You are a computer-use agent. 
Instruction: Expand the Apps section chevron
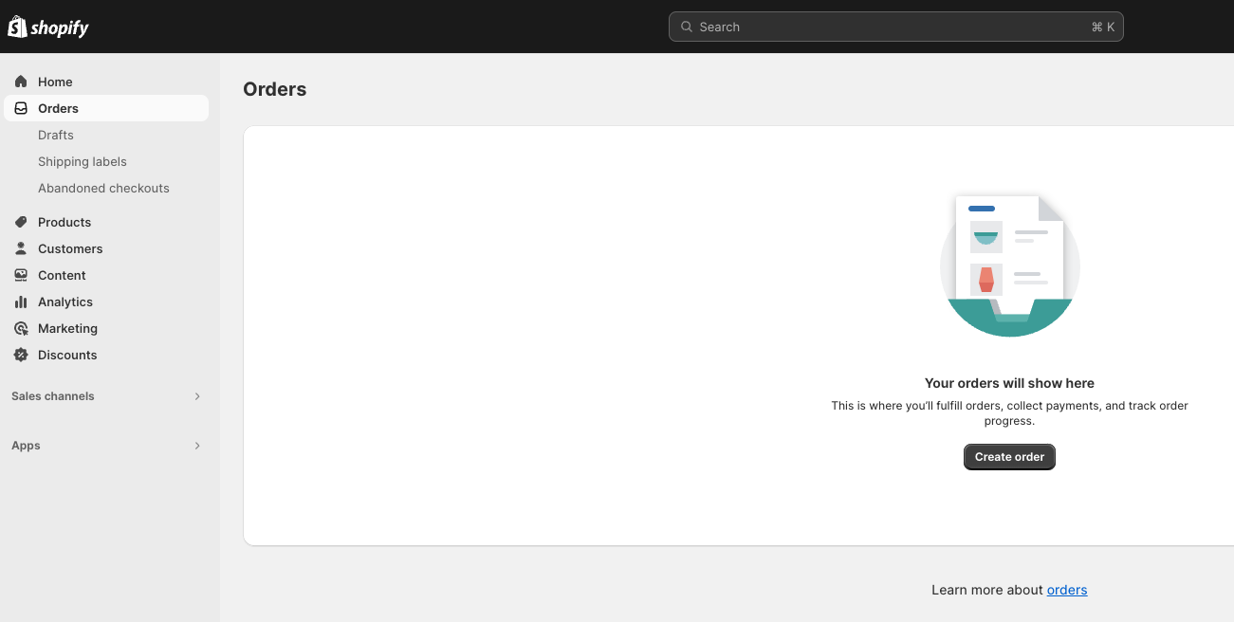click(197, 446)
